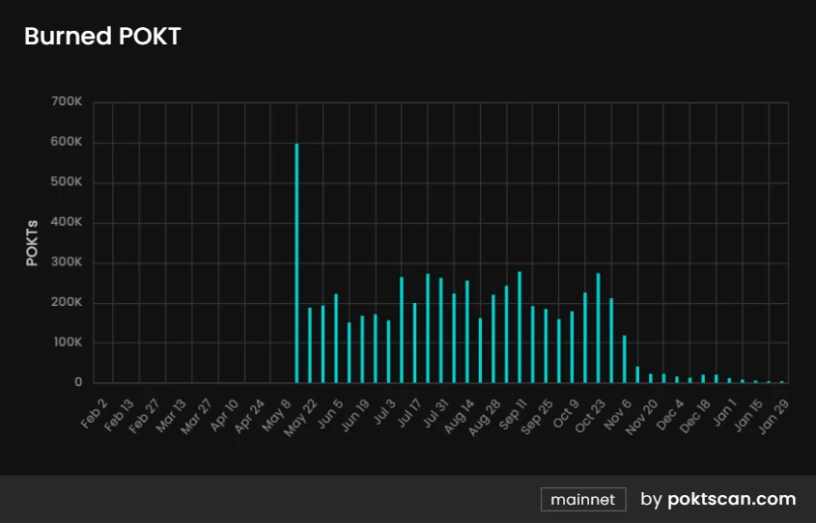
Task: Click the 0 y-axis label
Action: point(78,383)
